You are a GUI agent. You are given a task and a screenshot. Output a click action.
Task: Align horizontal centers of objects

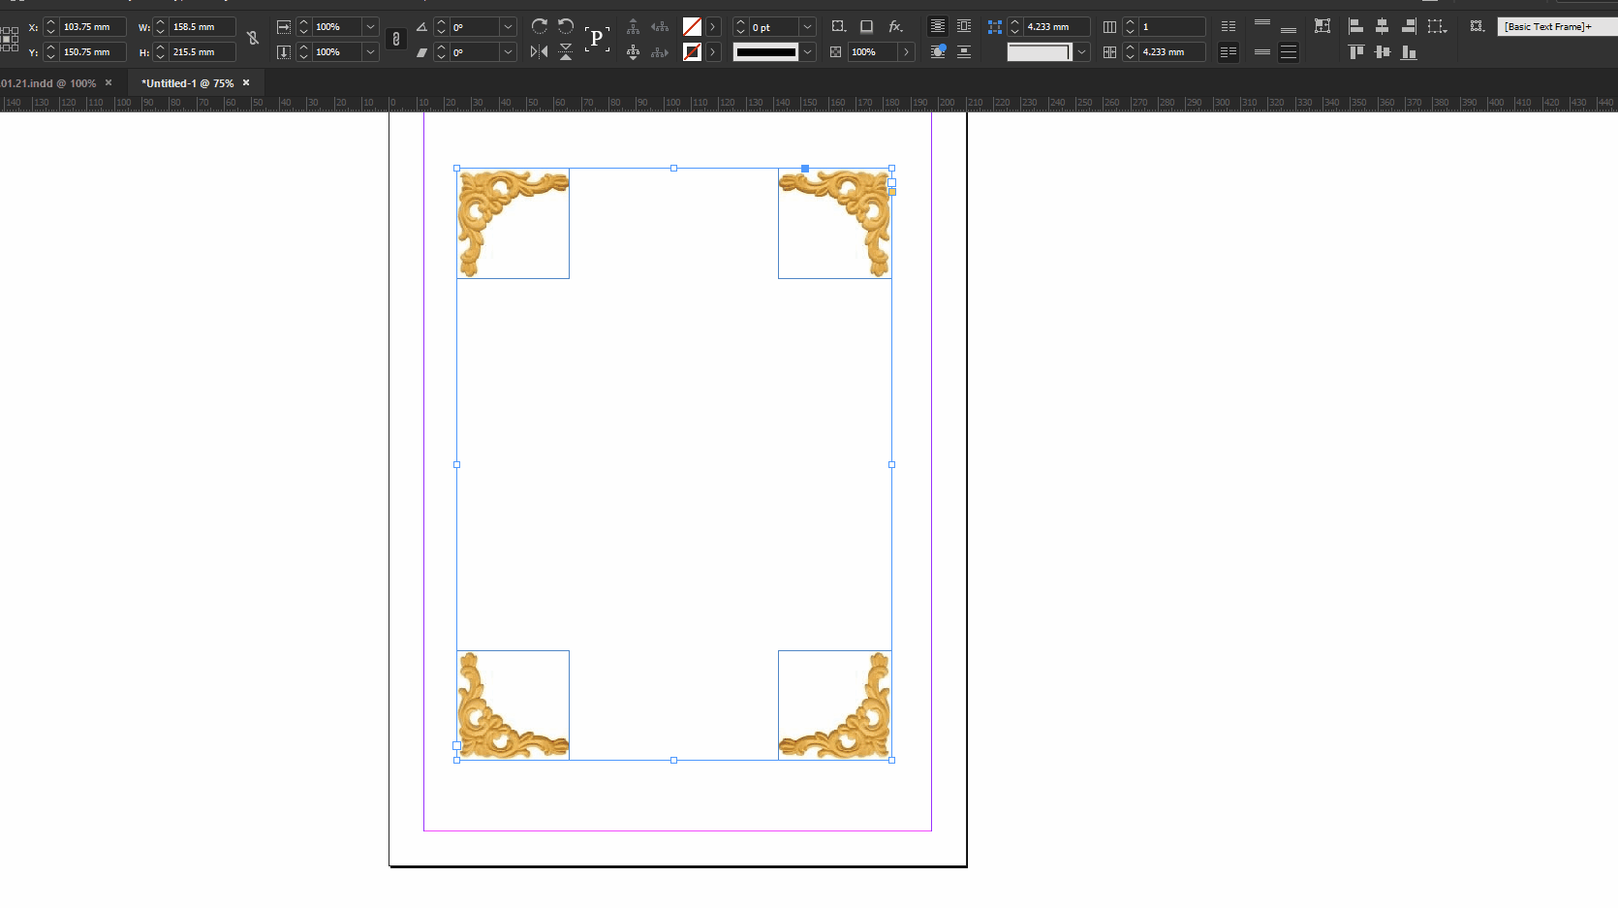[x=1382, y=26]
